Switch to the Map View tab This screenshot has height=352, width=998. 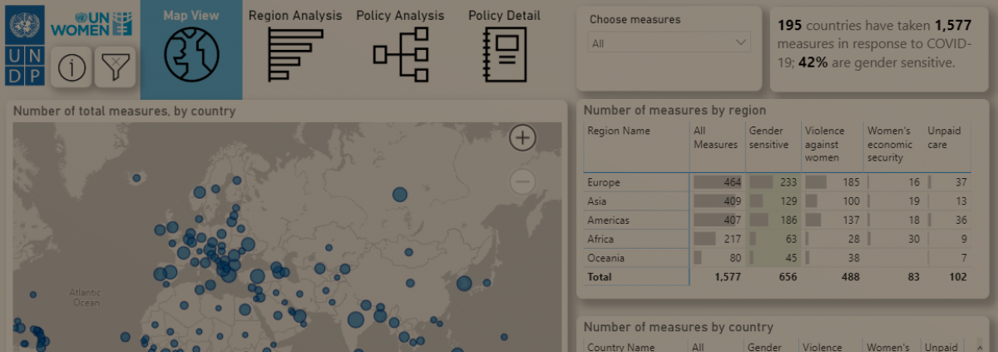point(191,16)
